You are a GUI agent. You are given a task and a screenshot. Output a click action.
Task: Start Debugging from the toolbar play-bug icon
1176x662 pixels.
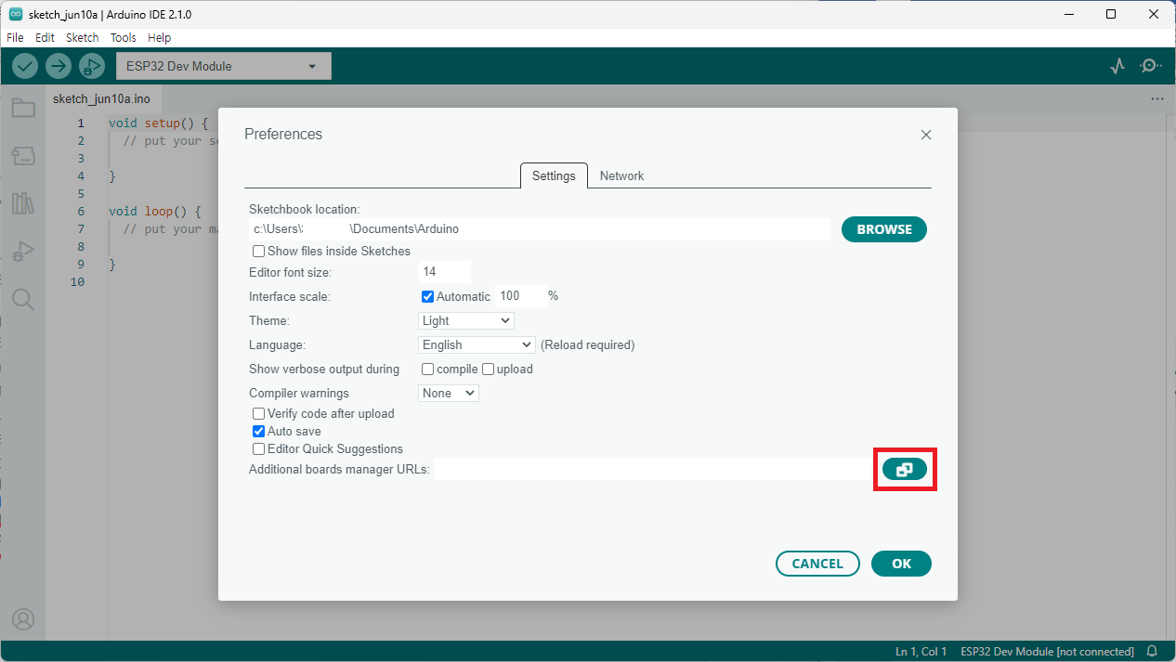92,66
